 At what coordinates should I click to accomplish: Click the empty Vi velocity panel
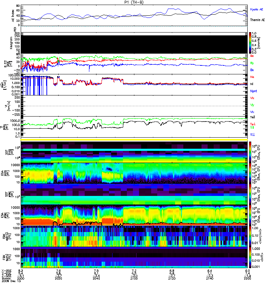point(134,106)
